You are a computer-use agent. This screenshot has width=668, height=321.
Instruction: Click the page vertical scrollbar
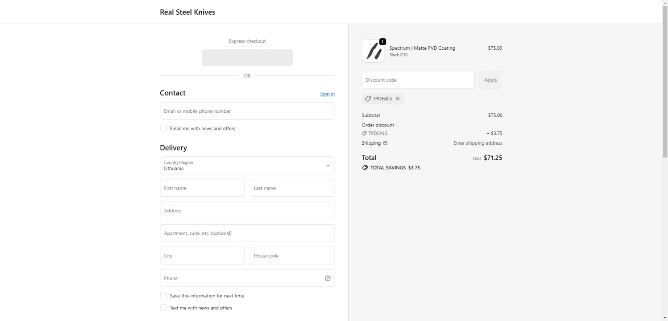(665, 89)
